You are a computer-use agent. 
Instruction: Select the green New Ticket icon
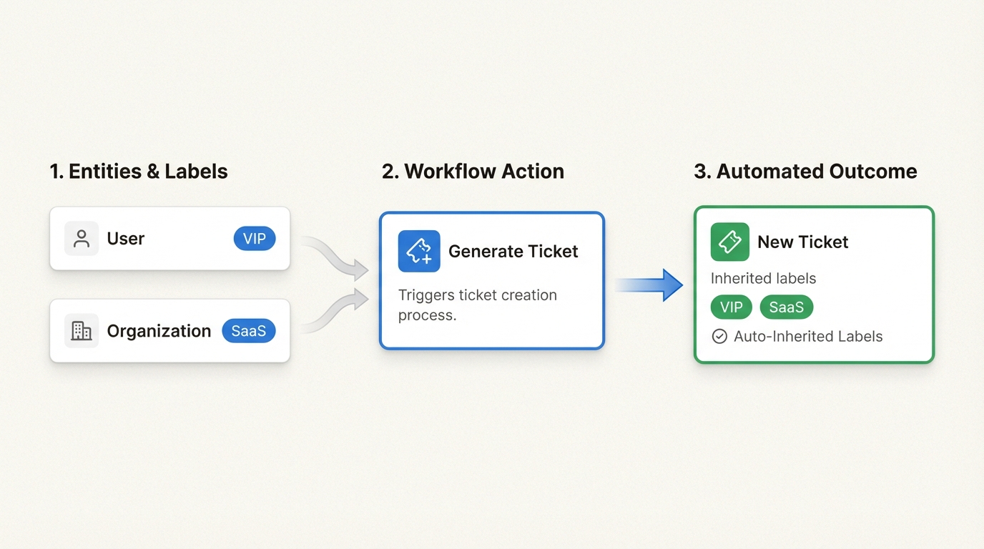(729, 242)
